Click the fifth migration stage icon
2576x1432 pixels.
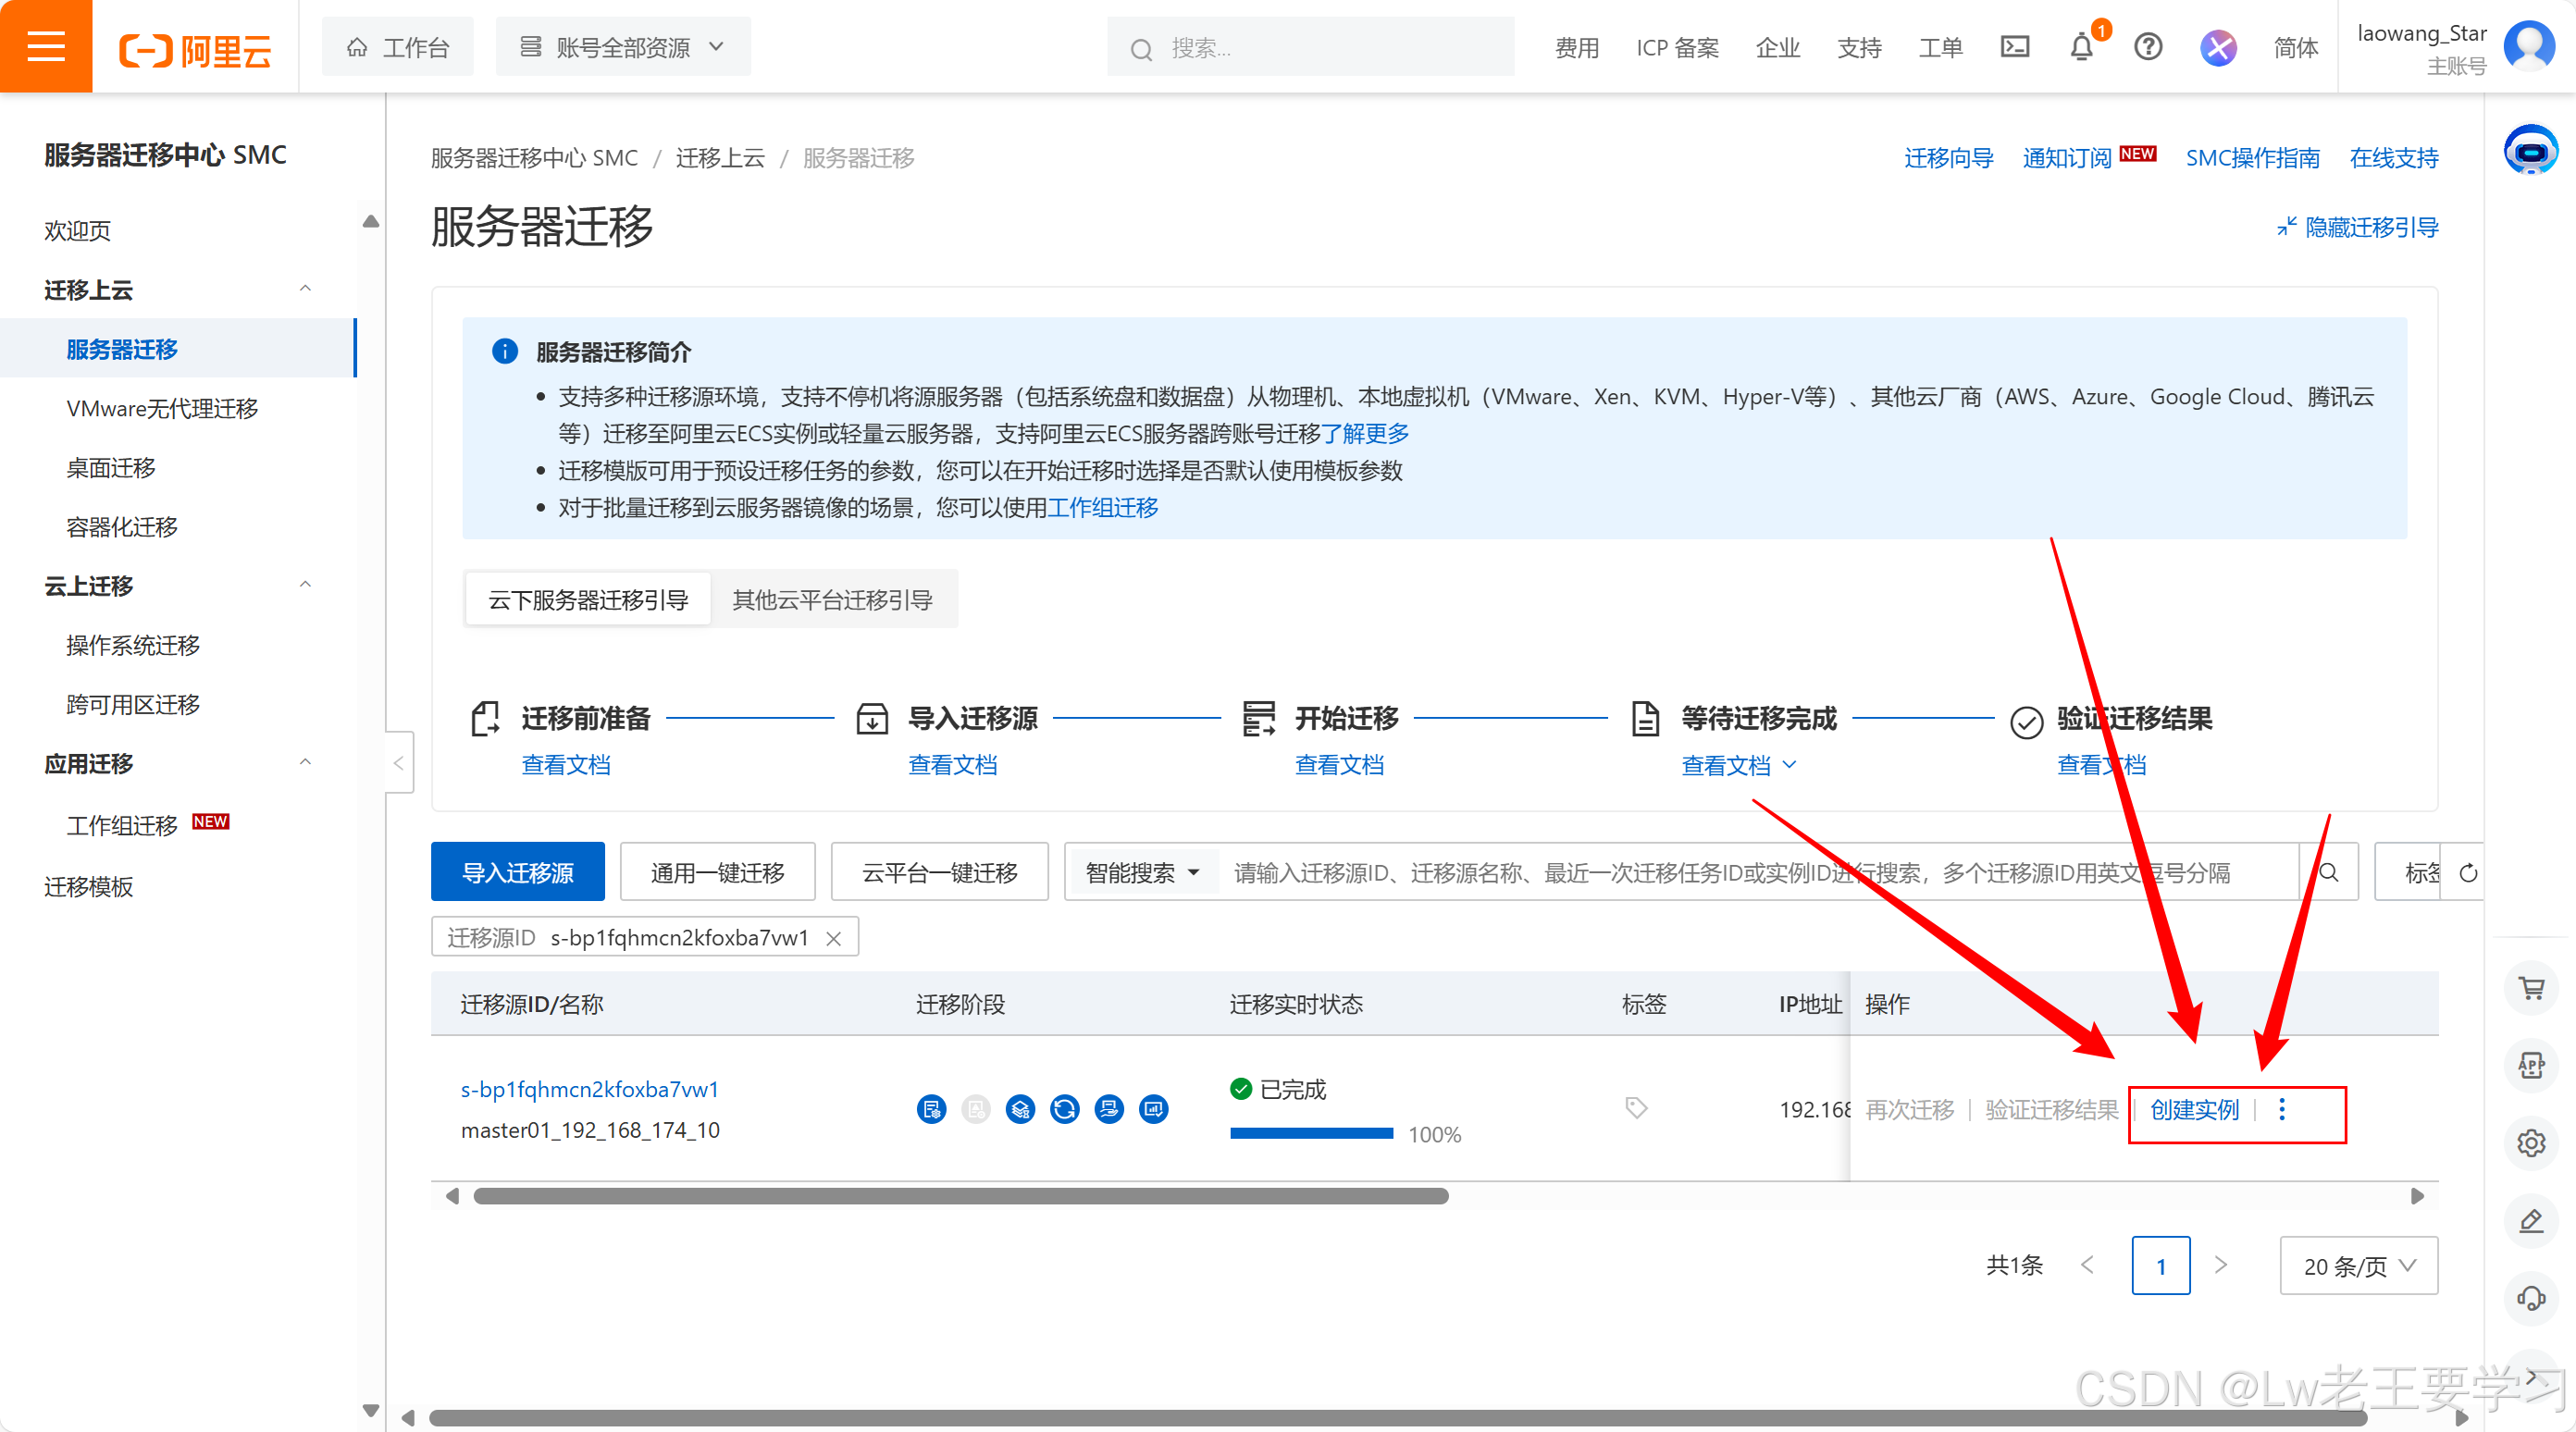tap(1108, 1109)
